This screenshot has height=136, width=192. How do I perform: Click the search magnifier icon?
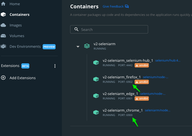(x=76, y=29)
